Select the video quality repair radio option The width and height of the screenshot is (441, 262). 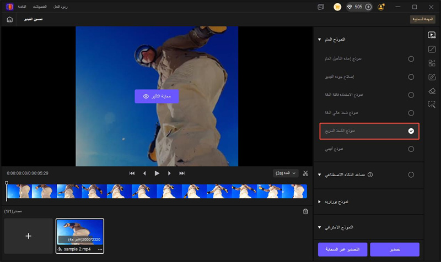411,77
